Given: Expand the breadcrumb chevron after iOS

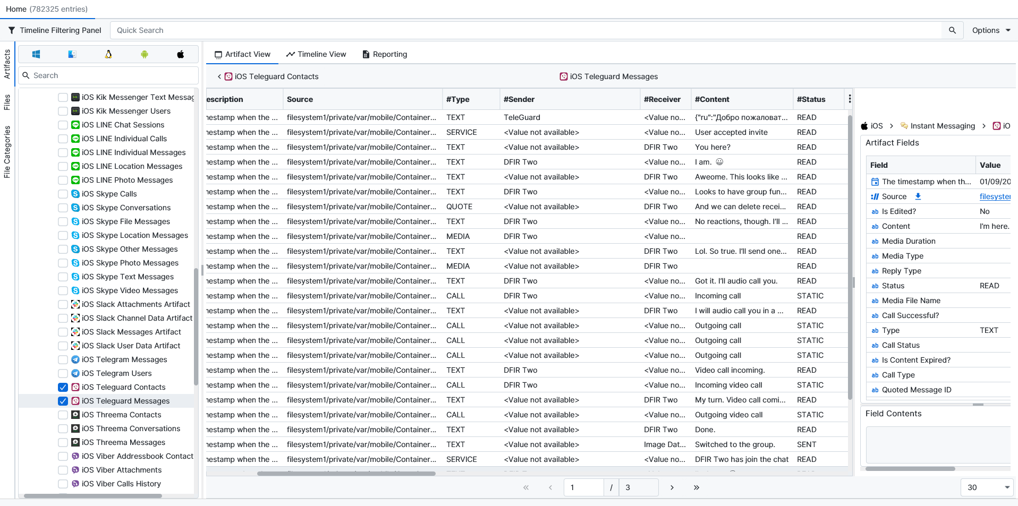Looking at the screenshot, I should [x=891, y=126].
